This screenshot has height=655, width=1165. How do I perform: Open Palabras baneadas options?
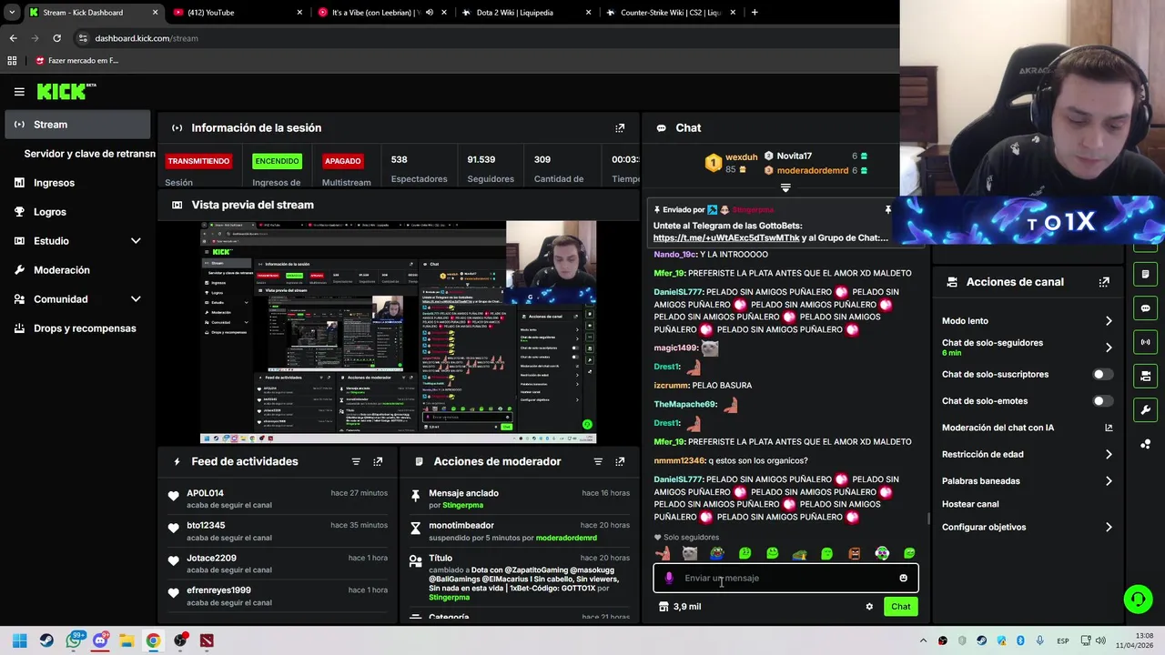(x=1027, y=481)
